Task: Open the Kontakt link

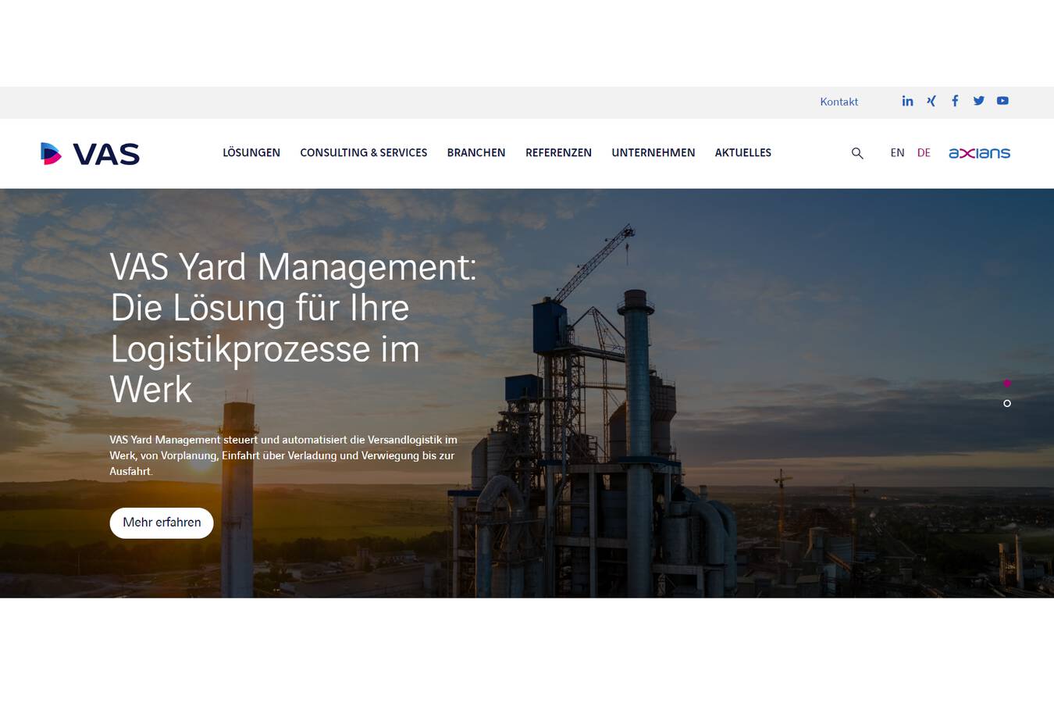Action: pos(839,102)
